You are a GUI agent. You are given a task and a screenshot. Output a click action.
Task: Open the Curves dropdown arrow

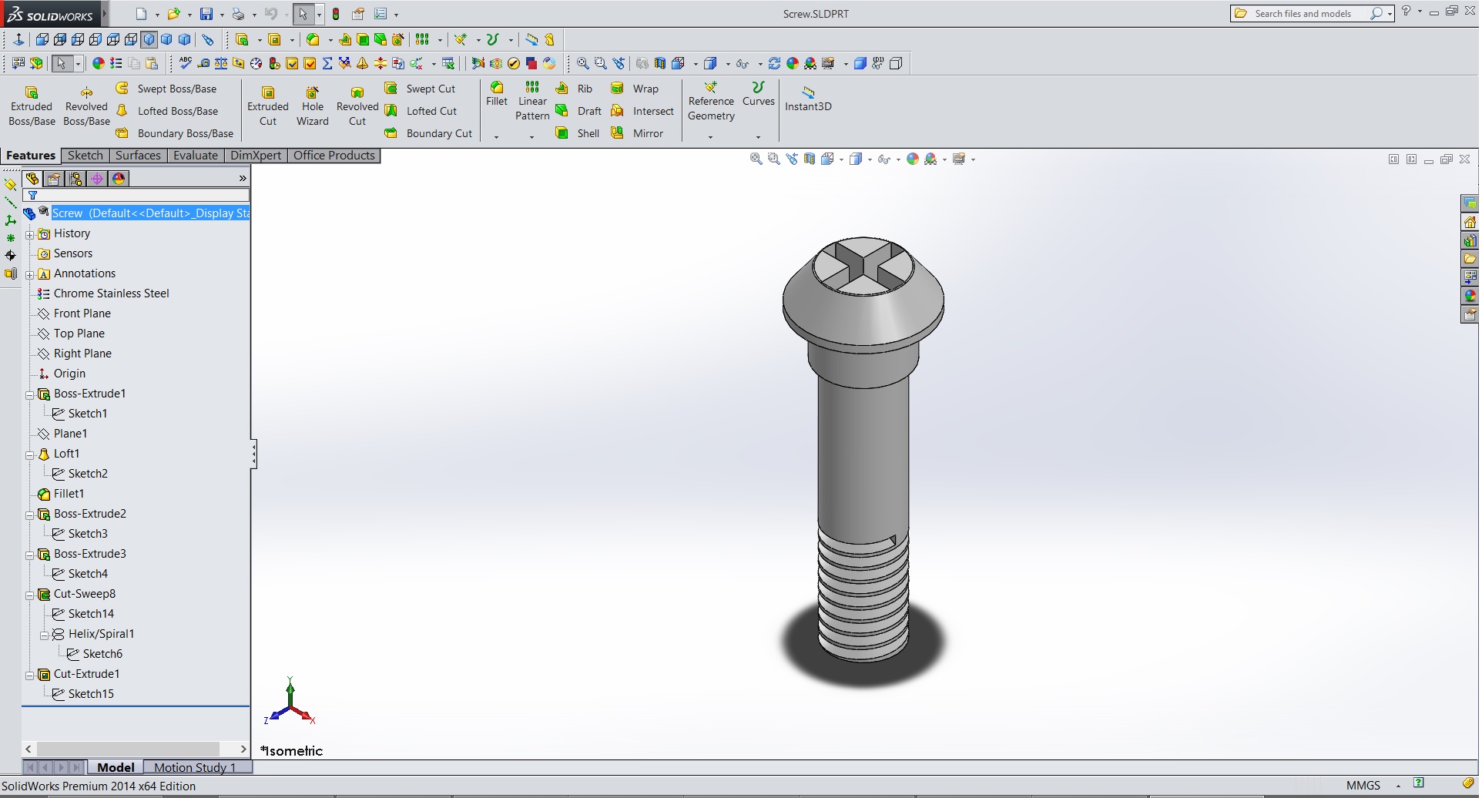[758, 137]
